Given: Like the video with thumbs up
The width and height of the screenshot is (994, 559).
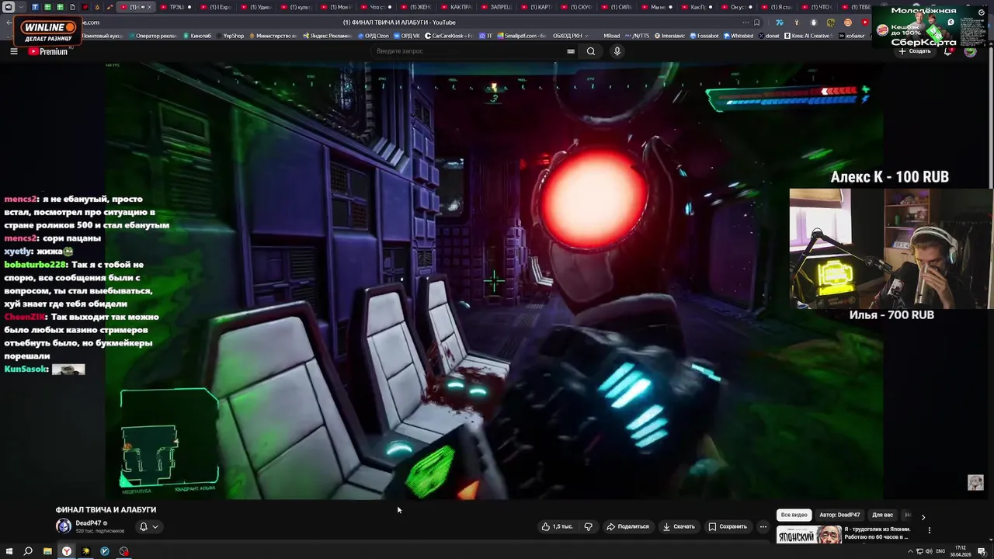Looking at the screenshot, I should click(558, 526).
